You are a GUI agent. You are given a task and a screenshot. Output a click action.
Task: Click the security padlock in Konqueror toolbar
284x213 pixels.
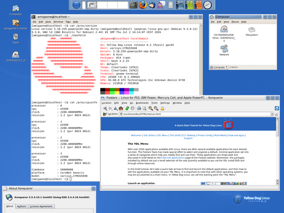point(162,108)
